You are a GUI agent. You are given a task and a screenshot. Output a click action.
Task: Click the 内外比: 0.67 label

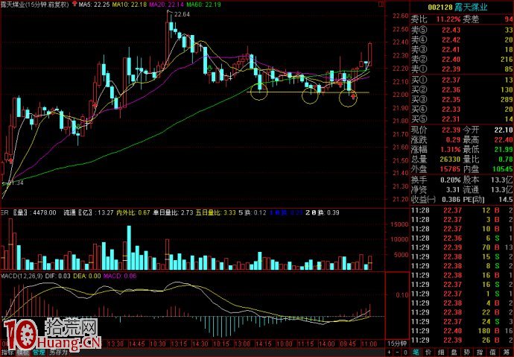133,212
